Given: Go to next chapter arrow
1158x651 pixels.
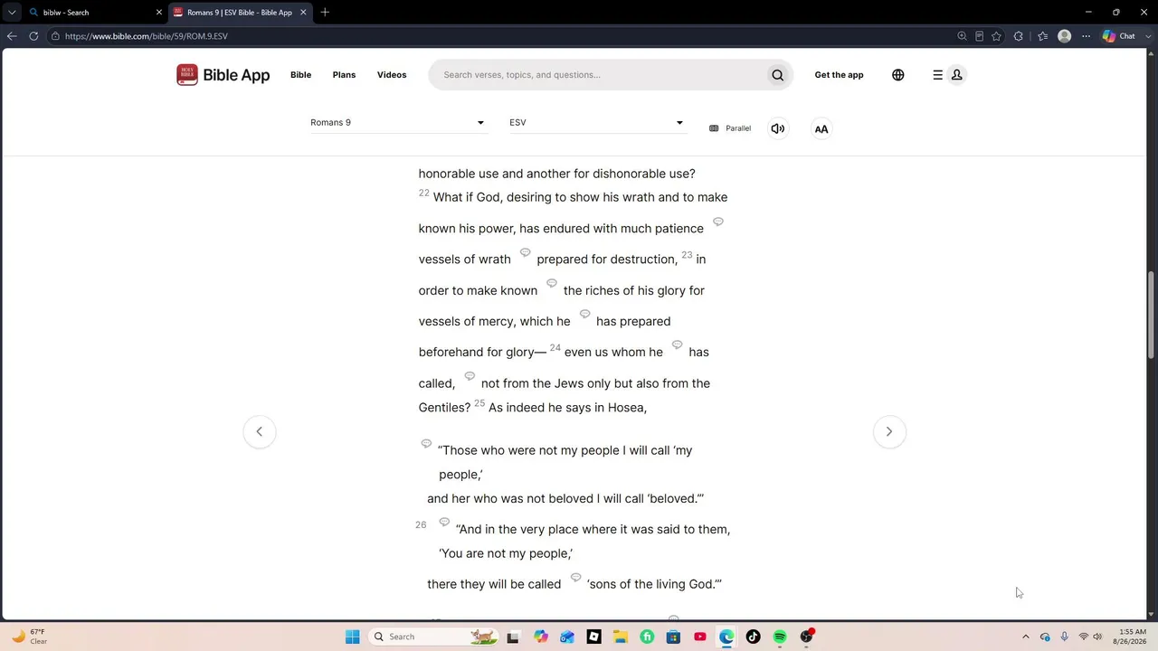Looking at the screenshot, I should click(889, 431).
